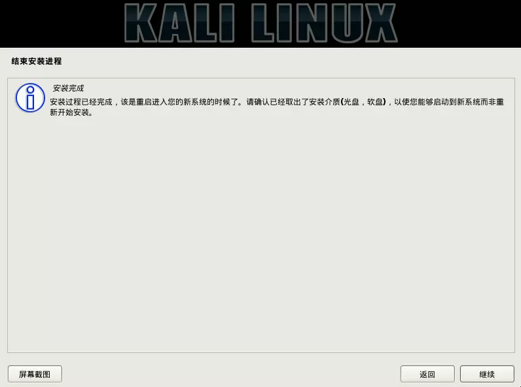Click the 返回 (Go Back) button
Viewport: 521px width, 387px height.
pyautogui.click(x=427, y=374)
